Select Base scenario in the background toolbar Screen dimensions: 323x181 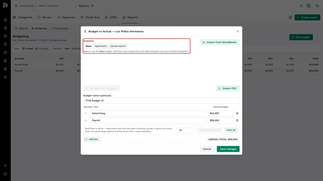pyautogui.click(x=67, y=49)
